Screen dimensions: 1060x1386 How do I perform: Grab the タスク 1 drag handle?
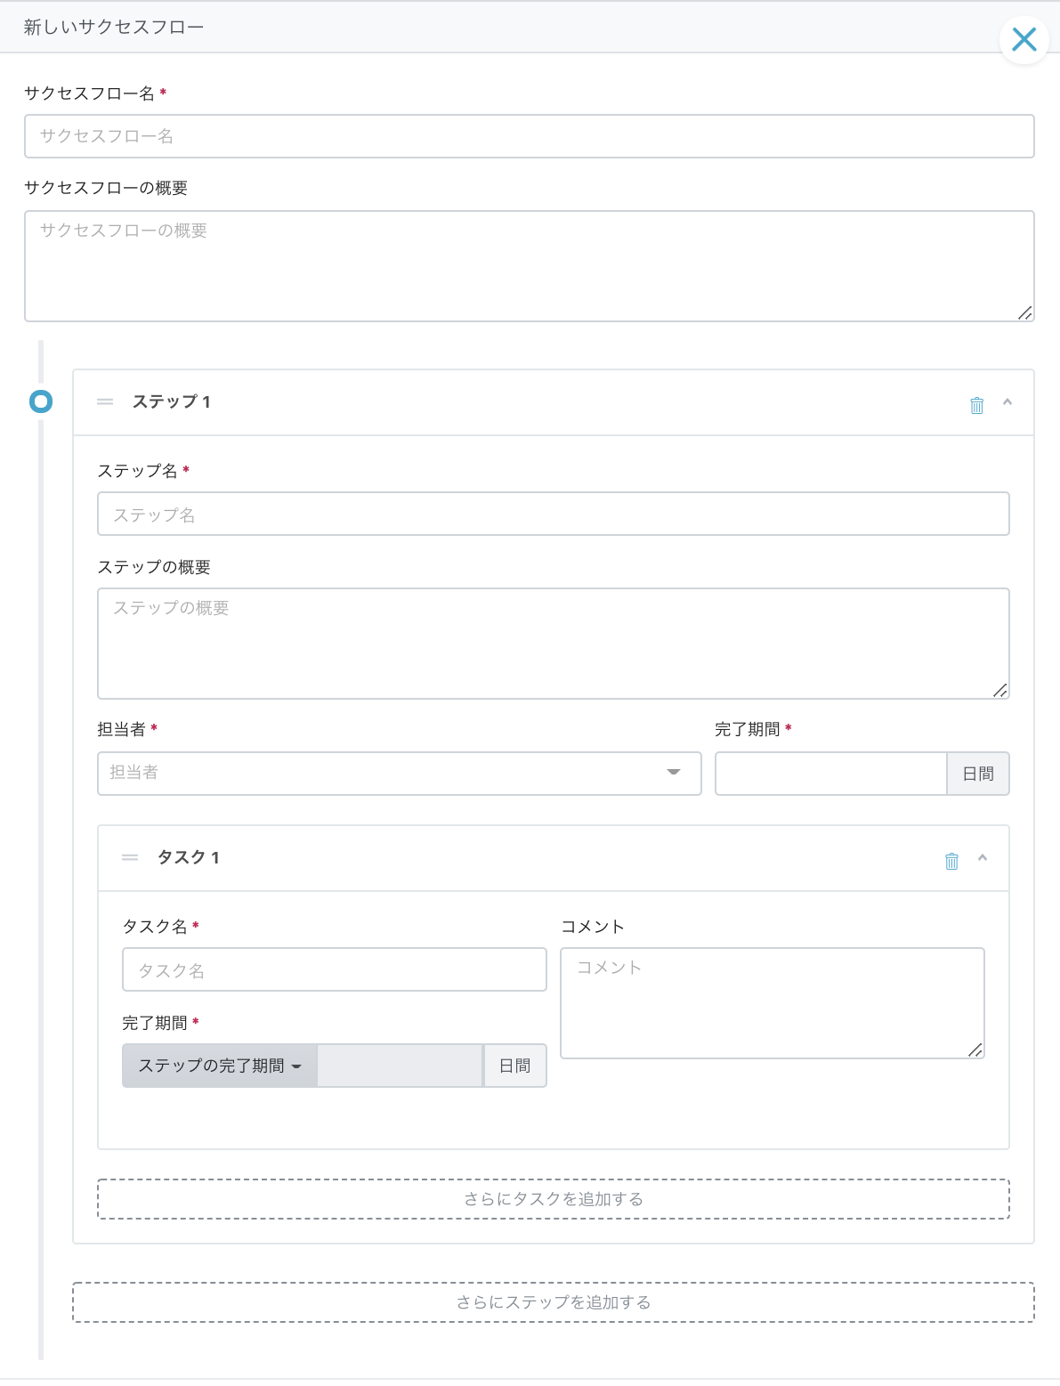click(x=130, y=858)
